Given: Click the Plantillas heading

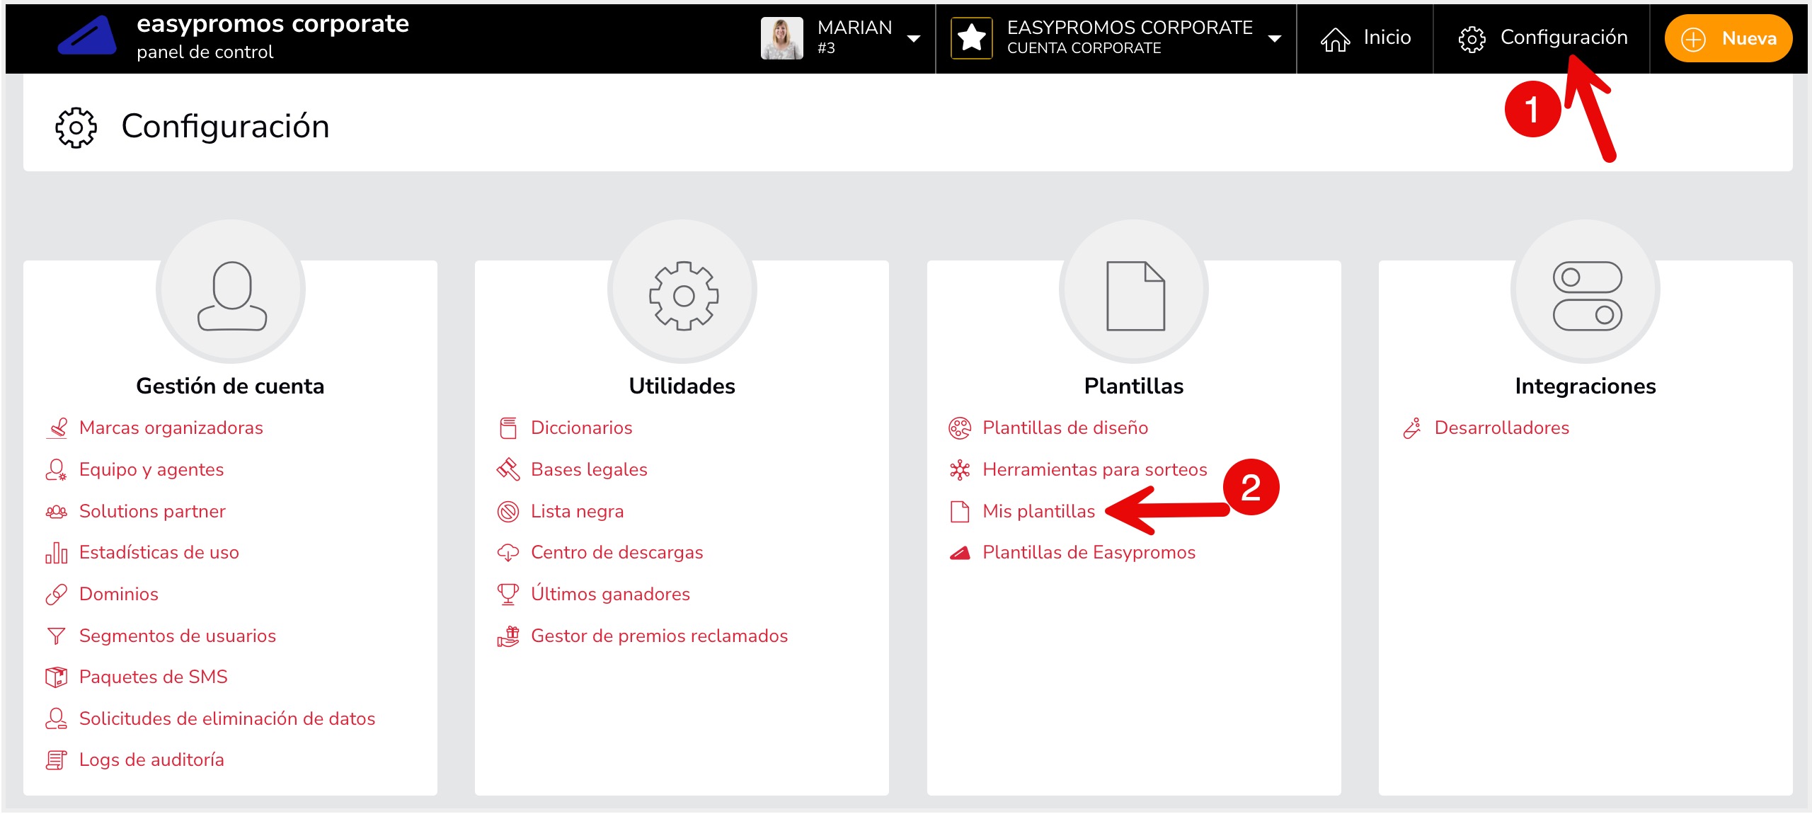Looking at the screenshot, I should [1134, 386].
